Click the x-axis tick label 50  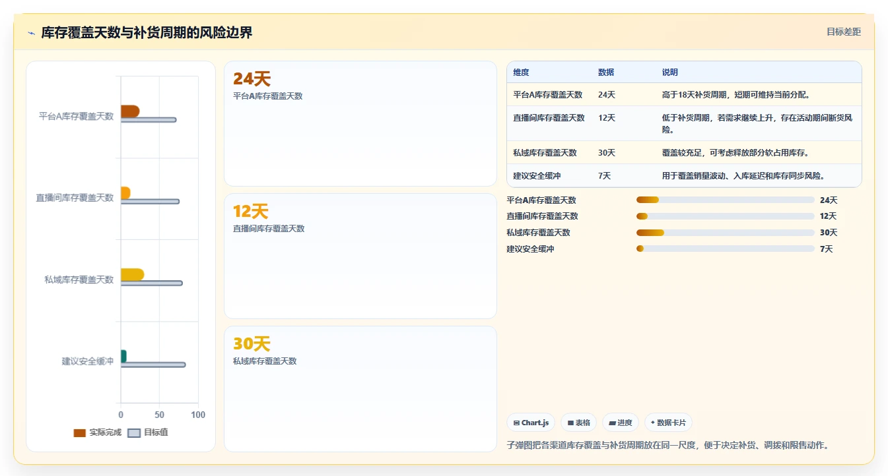159,415
